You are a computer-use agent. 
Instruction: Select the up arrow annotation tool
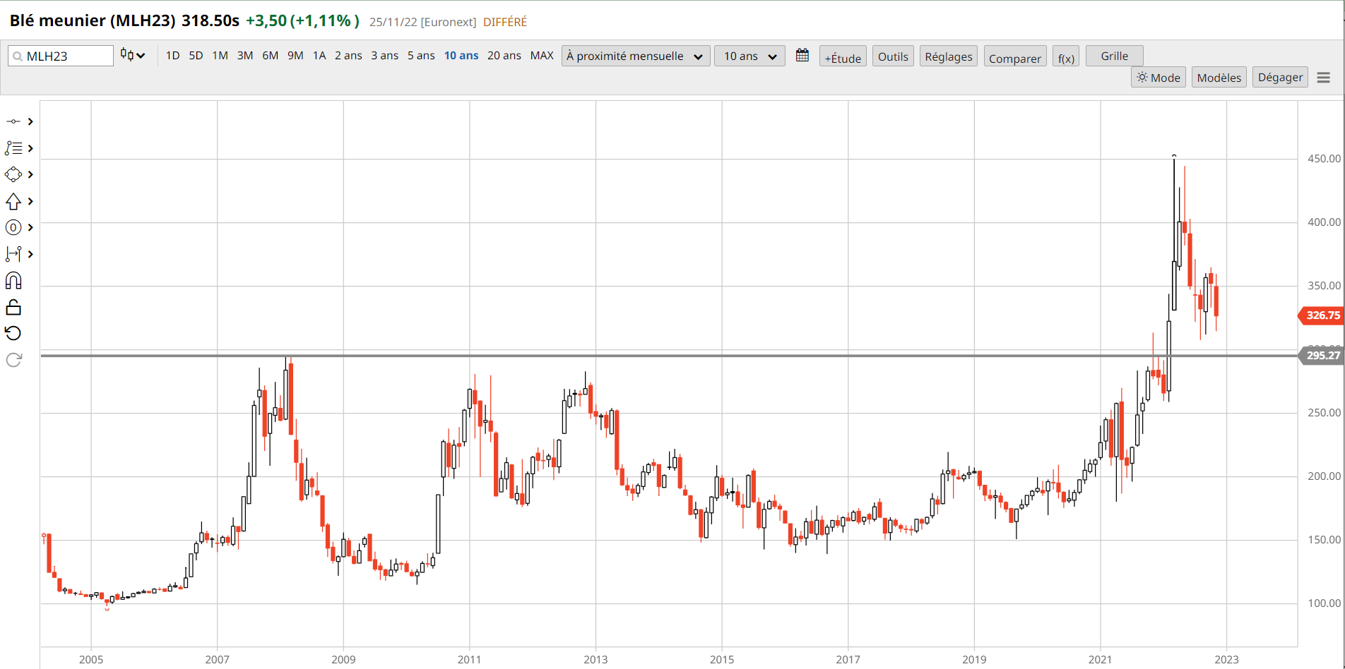click(x=13, y=202)
